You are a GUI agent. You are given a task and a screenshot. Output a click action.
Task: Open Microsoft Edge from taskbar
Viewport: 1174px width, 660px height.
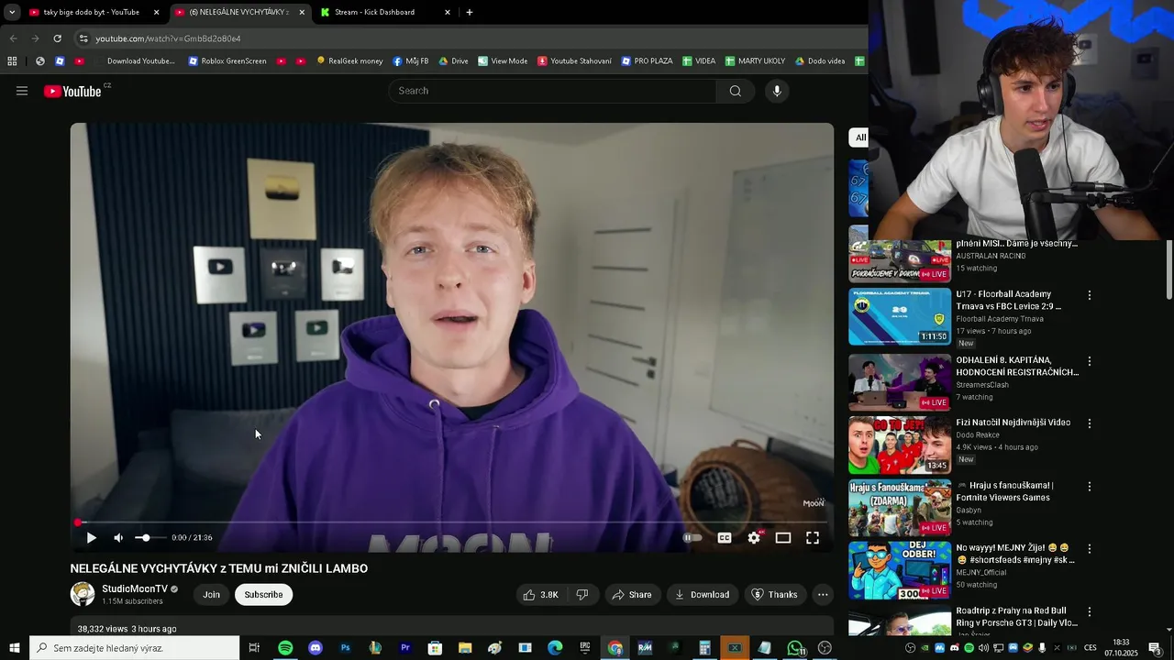[x=555, y=648]
